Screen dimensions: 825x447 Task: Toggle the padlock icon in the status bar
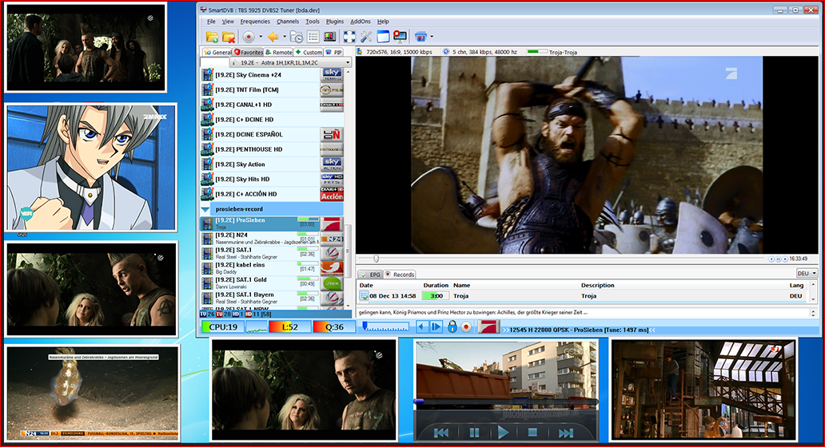(x=452, y=326)
